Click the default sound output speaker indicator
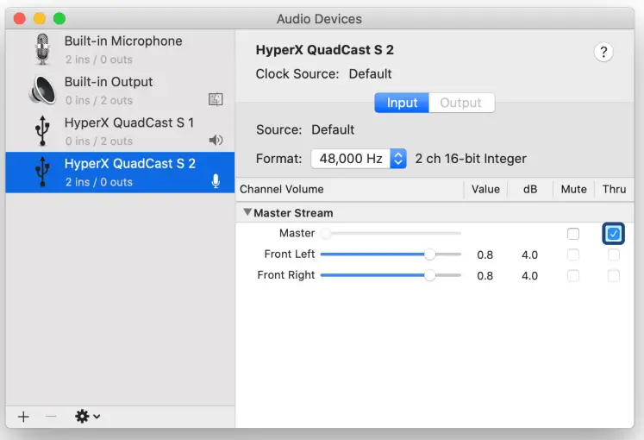The image size is (644, 440). [216, 141]
